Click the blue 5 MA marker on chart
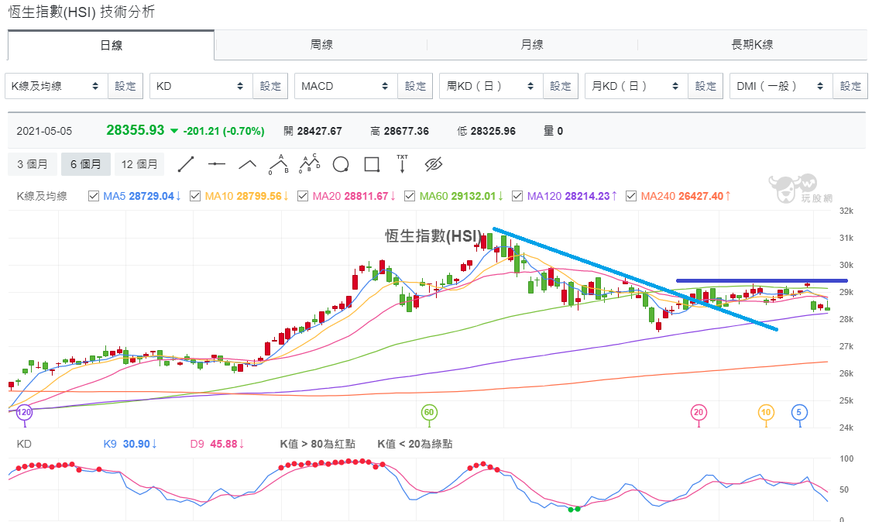Image resolution: width=872 pixels, height=522 pixels. (x=799, y=413)
